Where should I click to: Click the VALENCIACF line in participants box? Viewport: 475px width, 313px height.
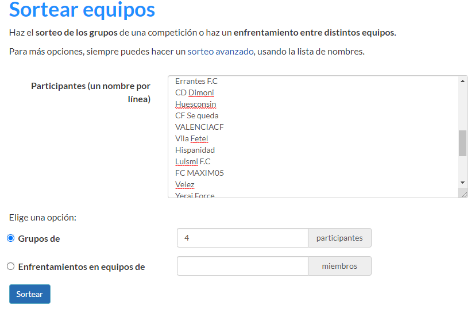199,127
